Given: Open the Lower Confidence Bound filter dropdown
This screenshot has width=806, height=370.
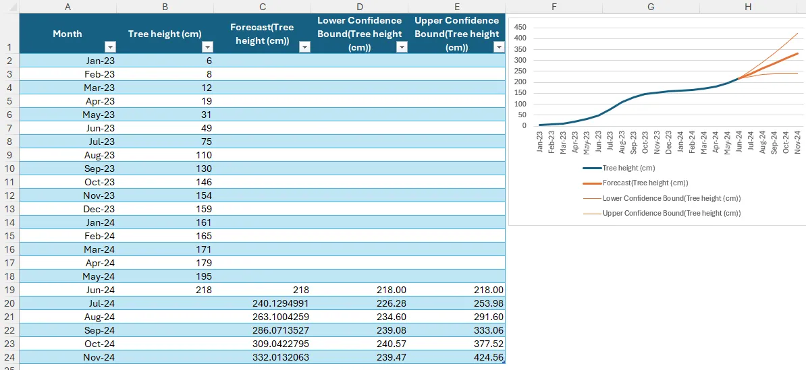Looking at the screenshot, I should click(x=402, y=47).
